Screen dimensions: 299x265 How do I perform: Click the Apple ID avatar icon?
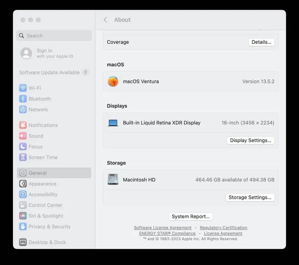tap(26, 53)
